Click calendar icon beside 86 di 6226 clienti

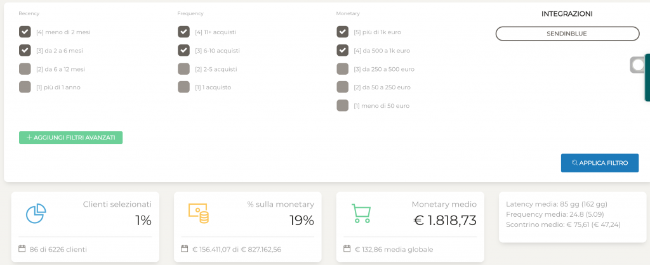(22, 249)
